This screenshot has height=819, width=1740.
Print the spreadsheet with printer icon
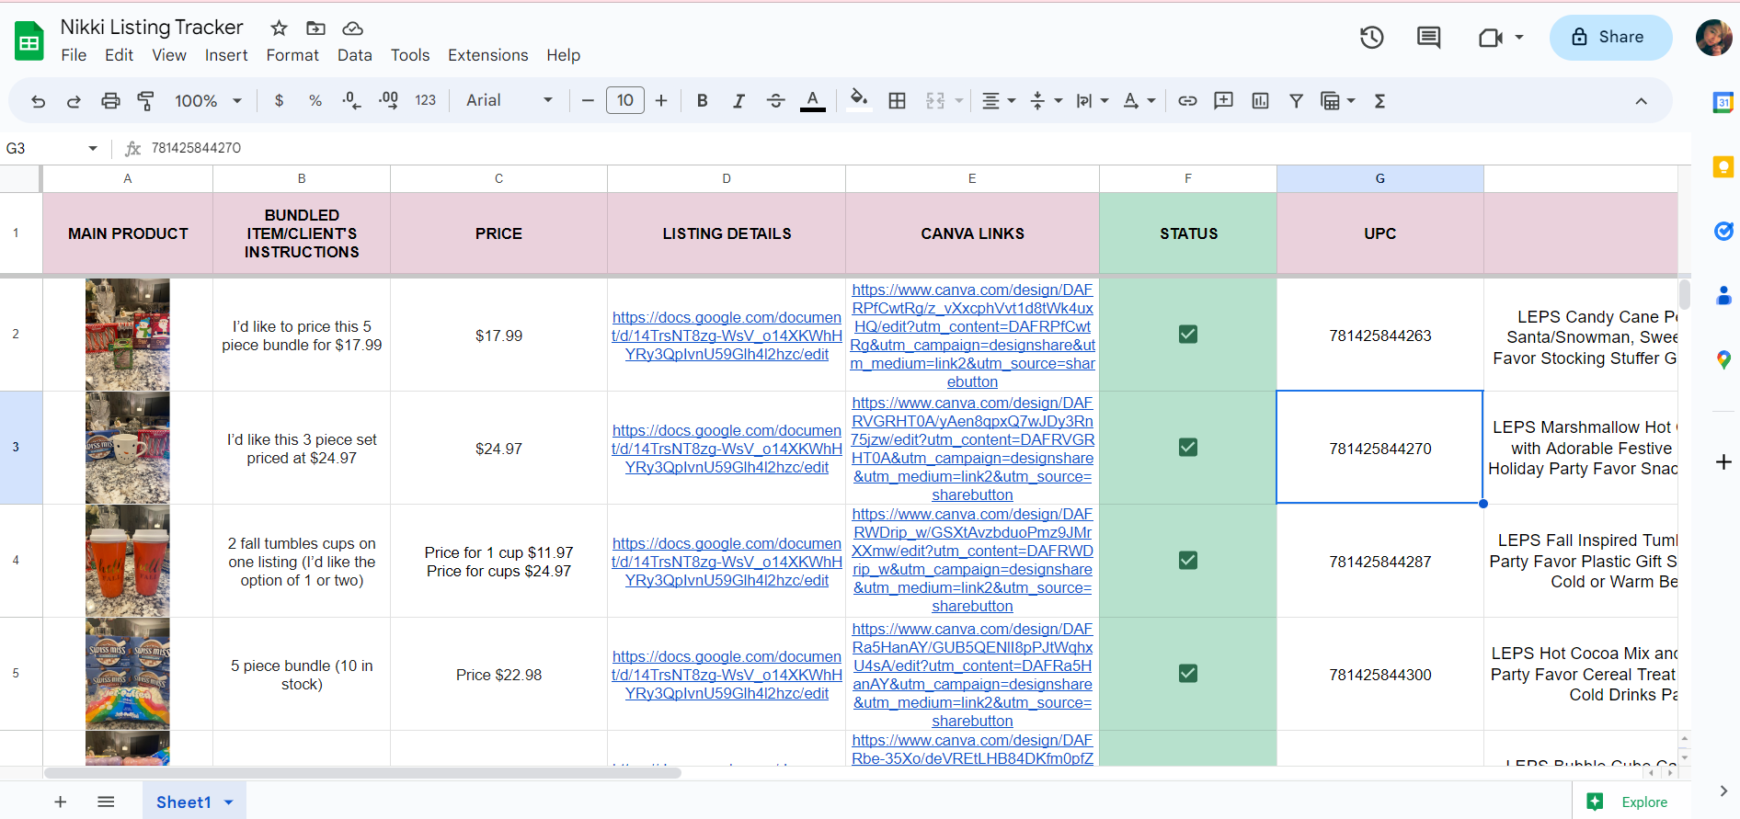pos(110,101)
